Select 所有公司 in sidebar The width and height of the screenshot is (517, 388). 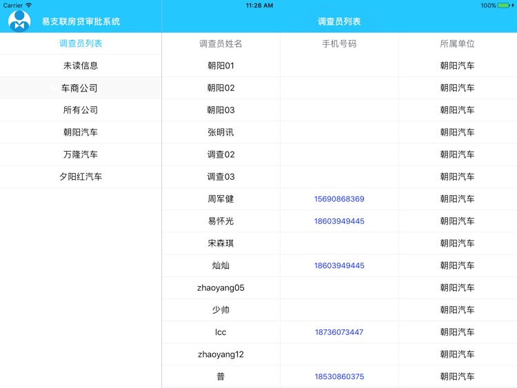coord(81,110)
